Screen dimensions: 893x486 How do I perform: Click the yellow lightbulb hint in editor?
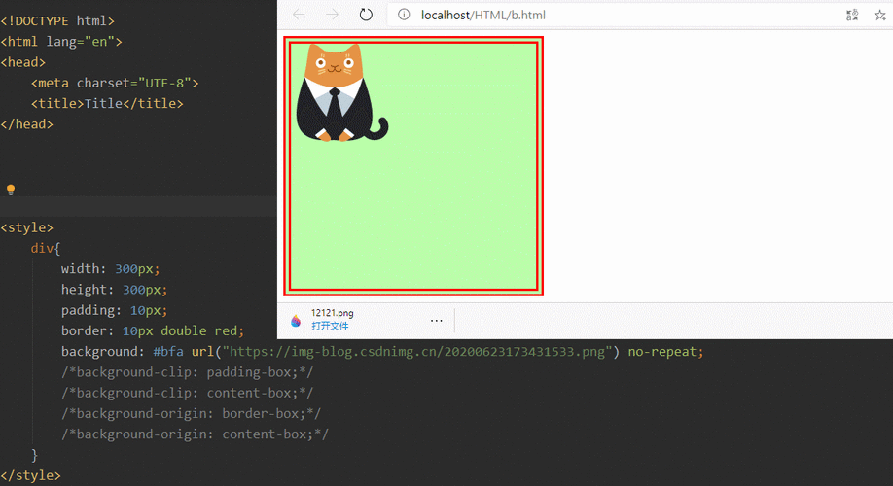click(x=11, y=190)
